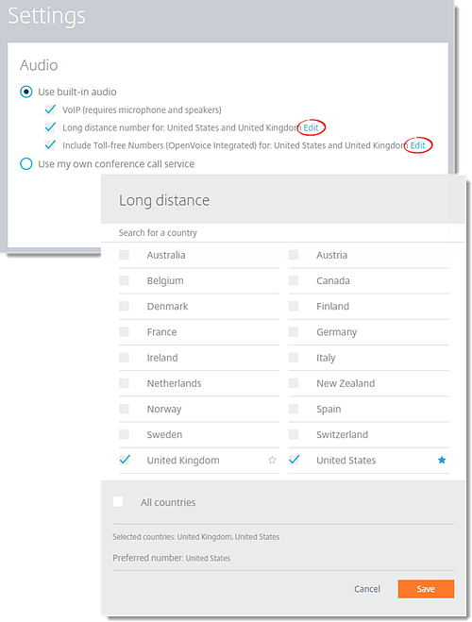Uncheck the United Kingdom checkbox
Image resolution: width=472 pixels, height=622 pixels.
click(125, 460)
